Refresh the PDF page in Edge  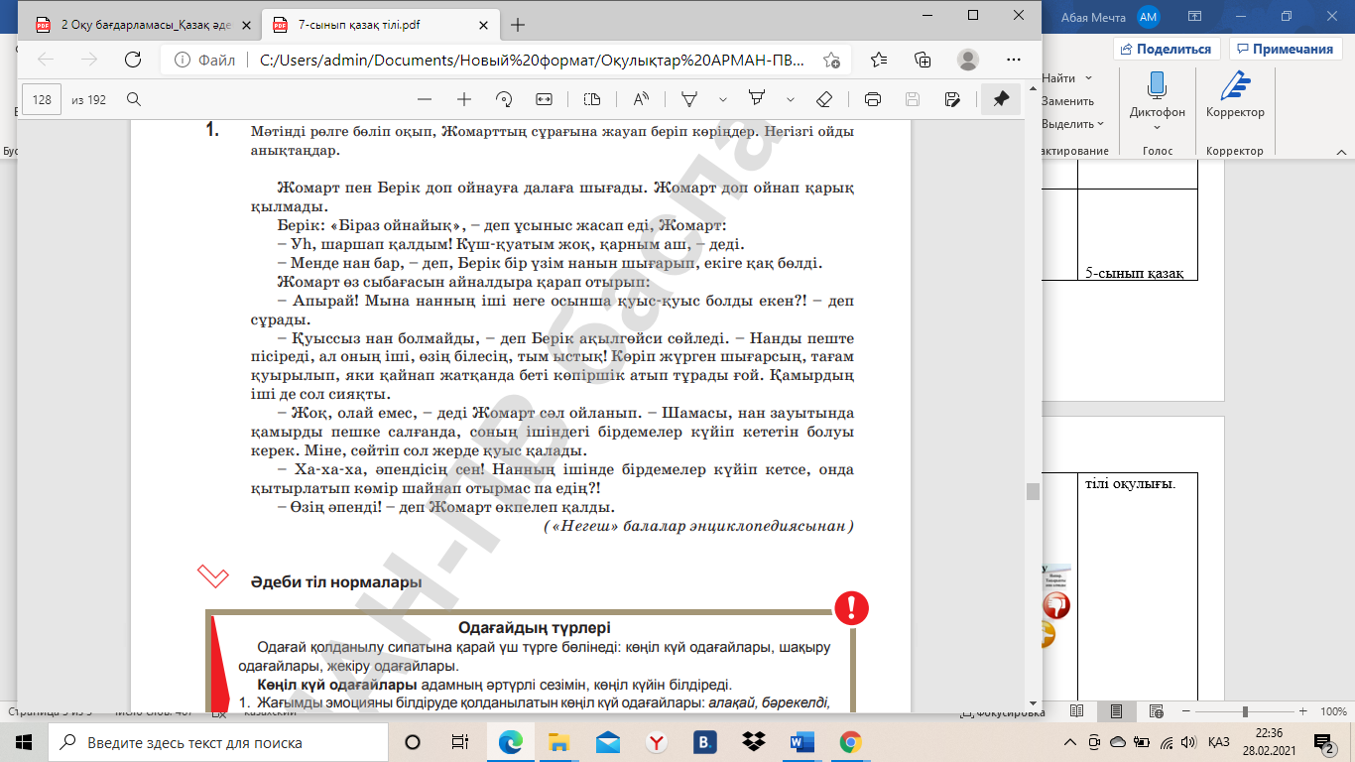pos(132,60)
